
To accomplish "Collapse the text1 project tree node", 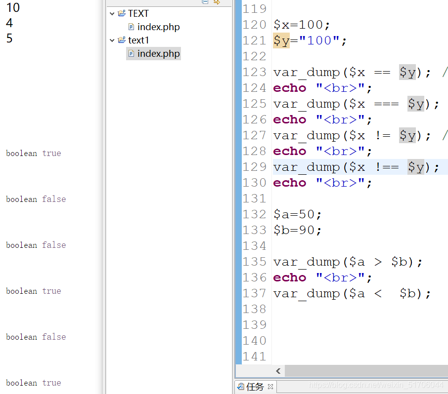I will coord(112,40).
